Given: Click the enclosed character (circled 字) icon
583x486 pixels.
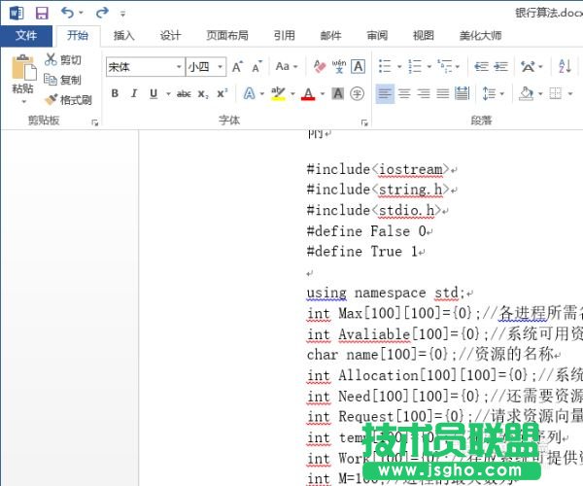Looking at the screenshot, I should click(357, 93).
